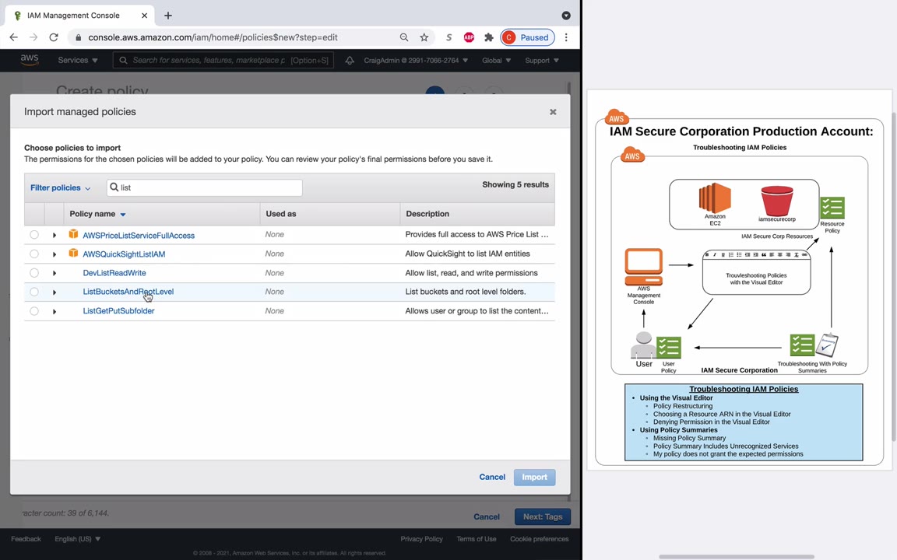Open the extensions puzzle icon
This screenshot has height=560, width=897.
pyautogui.click(x=488, y=37)
